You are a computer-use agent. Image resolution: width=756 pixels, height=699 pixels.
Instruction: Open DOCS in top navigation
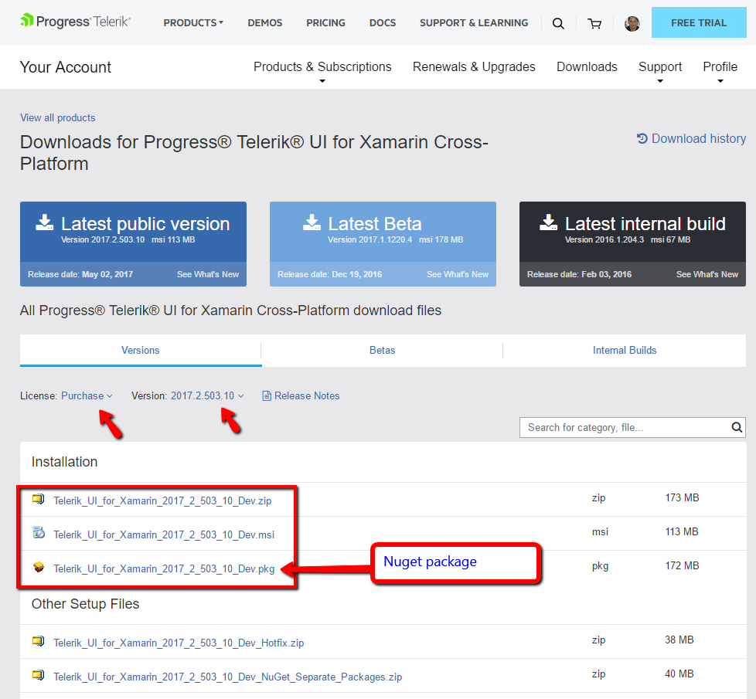[383, 22]
